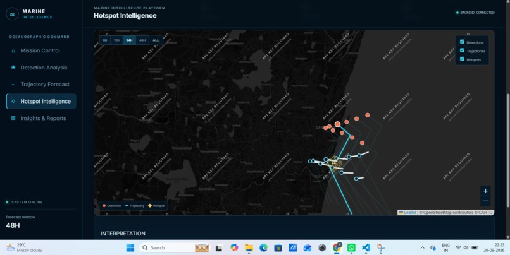Click the ENG IN language indicator
510x255 pixels.
point(445,248)
